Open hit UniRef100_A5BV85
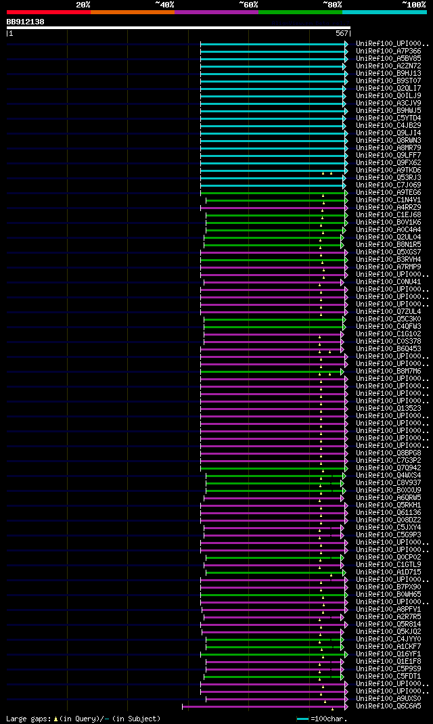 (x=388, y=59)
